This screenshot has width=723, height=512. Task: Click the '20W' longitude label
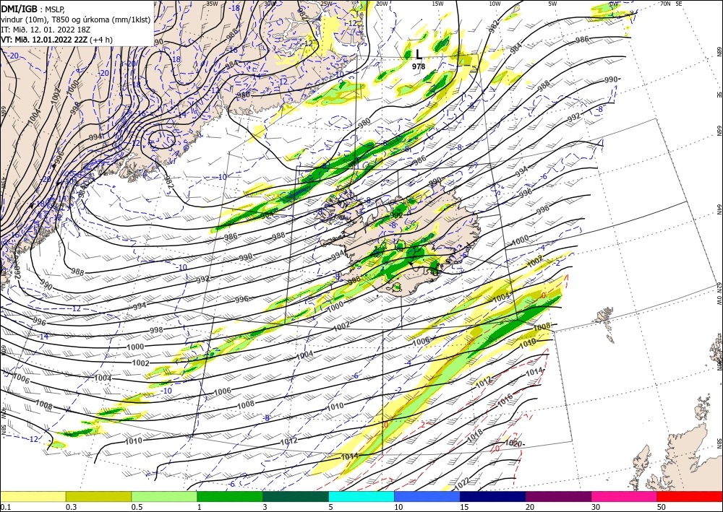[x=382, y=4]
